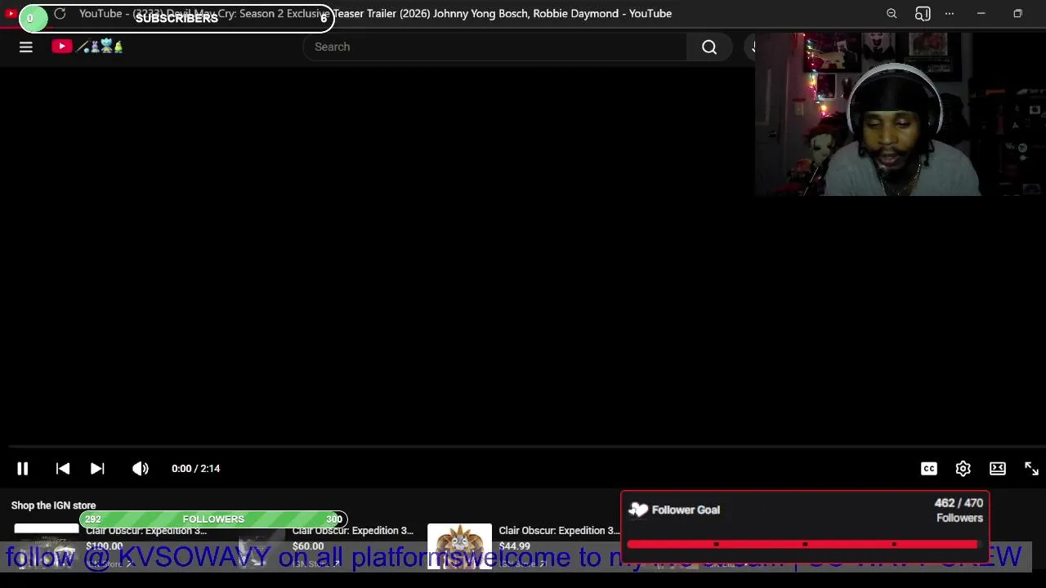Screen dimensions: 1046x588
Task: Toggle closed captions (CC)
Action: [x=929, y=468]
